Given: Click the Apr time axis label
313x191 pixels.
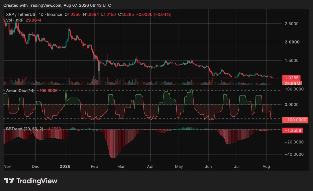Looking at the screenshot, I should (150, 166).
